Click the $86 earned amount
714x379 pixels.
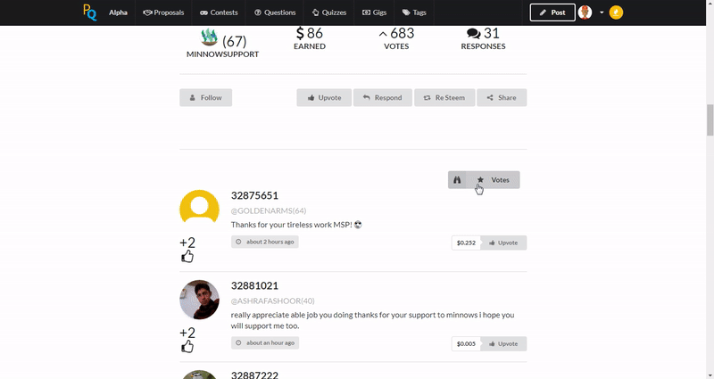[x=310, y=33]
